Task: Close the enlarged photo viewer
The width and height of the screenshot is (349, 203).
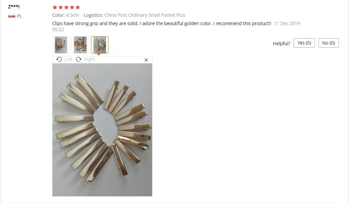Action: click(x=146, y=60)
